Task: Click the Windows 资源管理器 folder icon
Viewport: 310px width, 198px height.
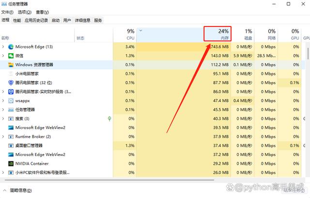Action: [11, 65]
